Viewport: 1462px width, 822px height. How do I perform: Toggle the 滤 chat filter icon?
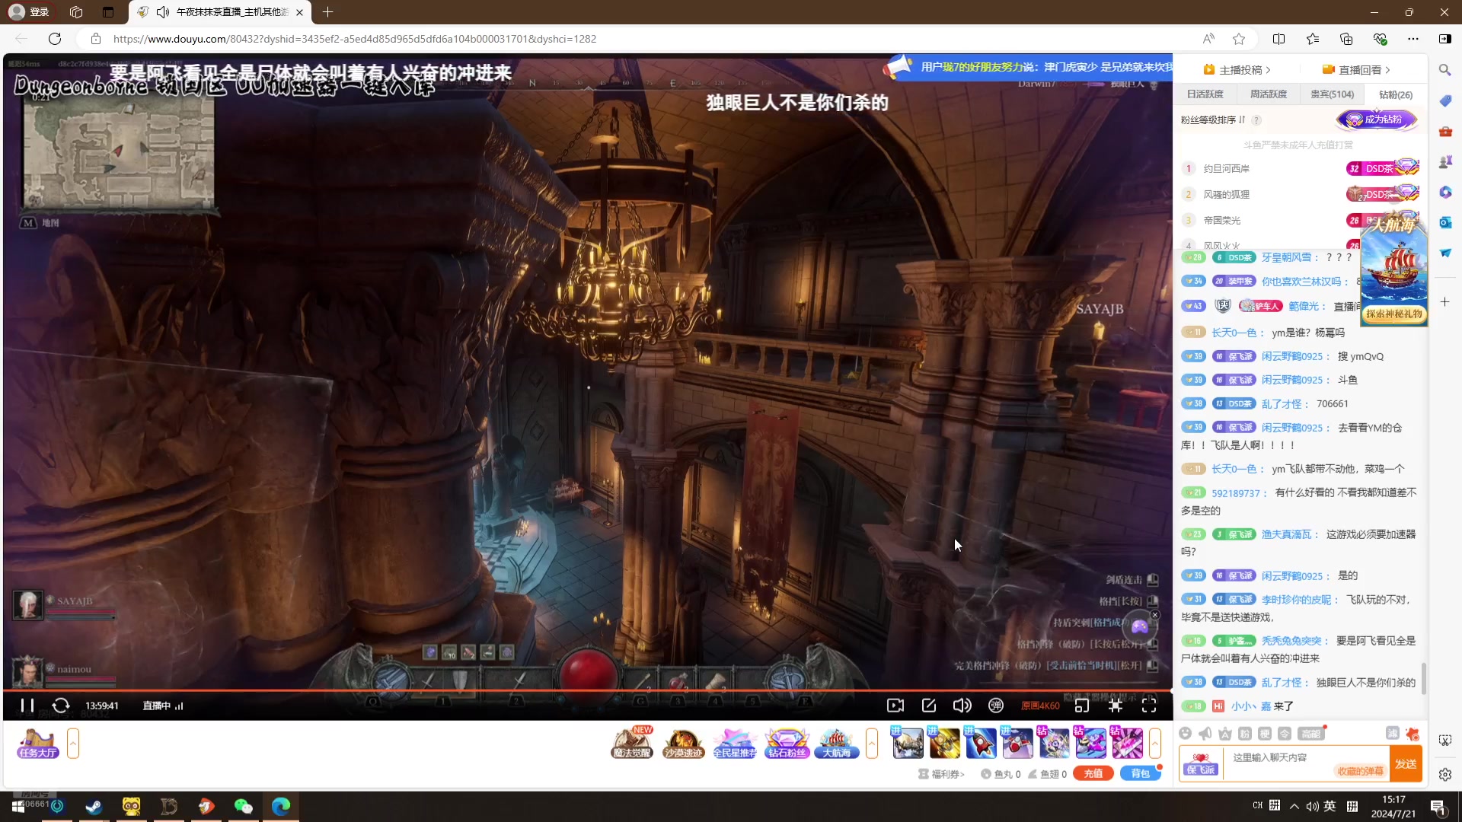coord(1392,733)
